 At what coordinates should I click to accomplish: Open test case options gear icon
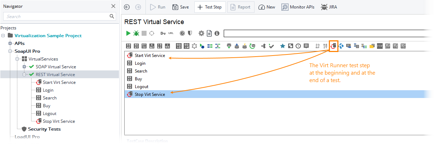point(201,33)
